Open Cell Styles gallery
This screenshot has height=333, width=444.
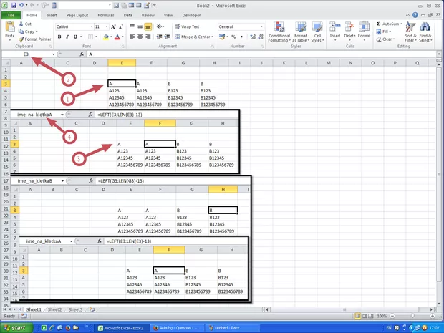coord(317,32)
